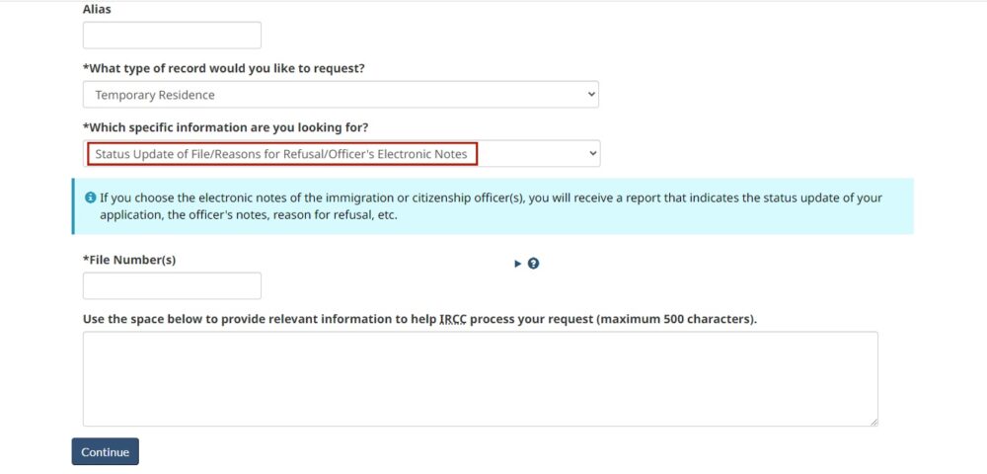987x474 pixels.
Task: Focus the File Number(s) input field
Action: tap(172, 285)
